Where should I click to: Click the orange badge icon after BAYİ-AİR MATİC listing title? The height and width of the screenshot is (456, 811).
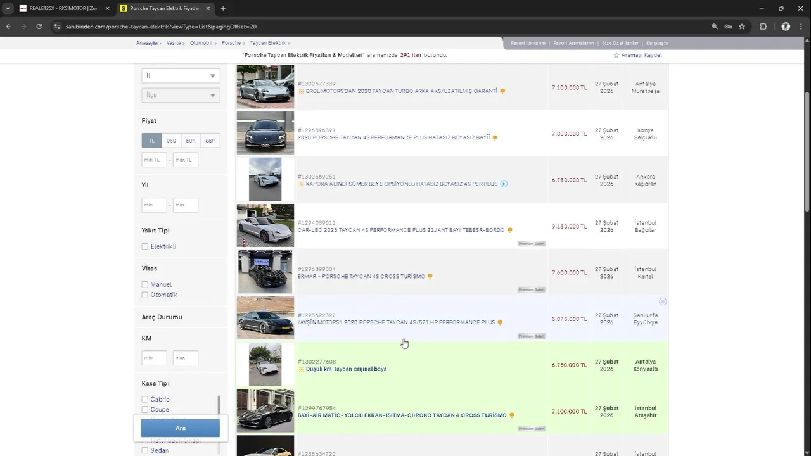pos(512,415)
